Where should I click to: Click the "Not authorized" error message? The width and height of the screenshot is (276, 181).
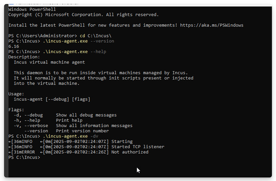(130, 152)
